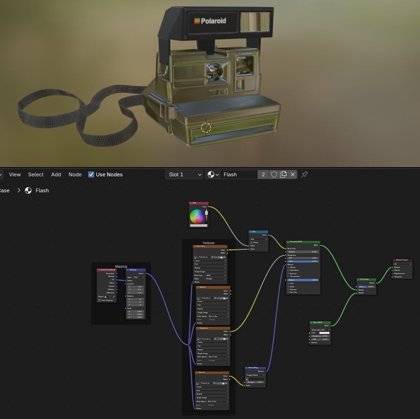The width and height of the screenshot is (420, 419).
Task: Collapse the Add math node header arrow
Action: (250, 232)
